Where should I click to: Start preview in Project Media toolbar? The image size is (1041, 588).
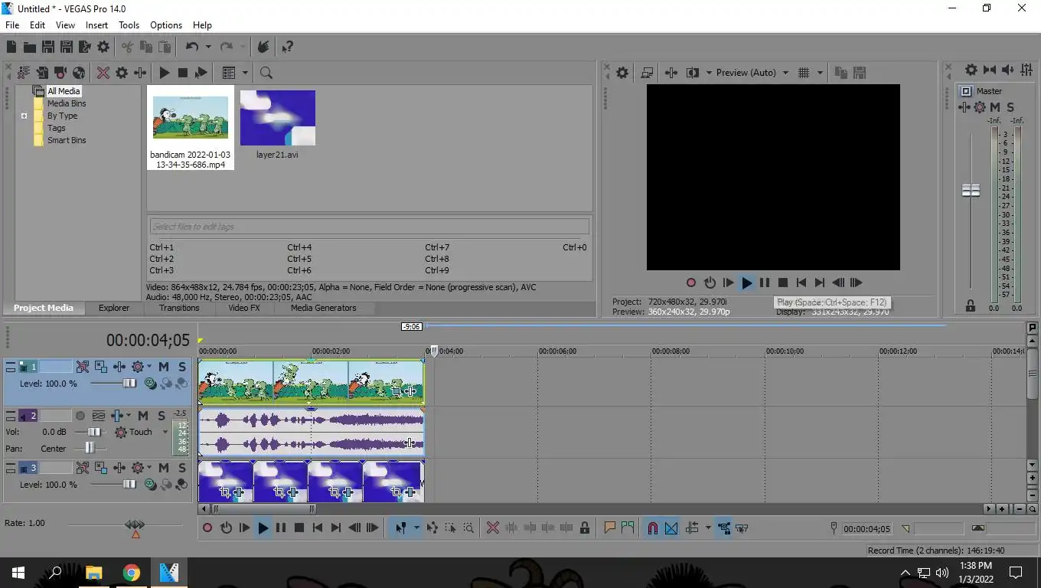[x=164, y=73]
